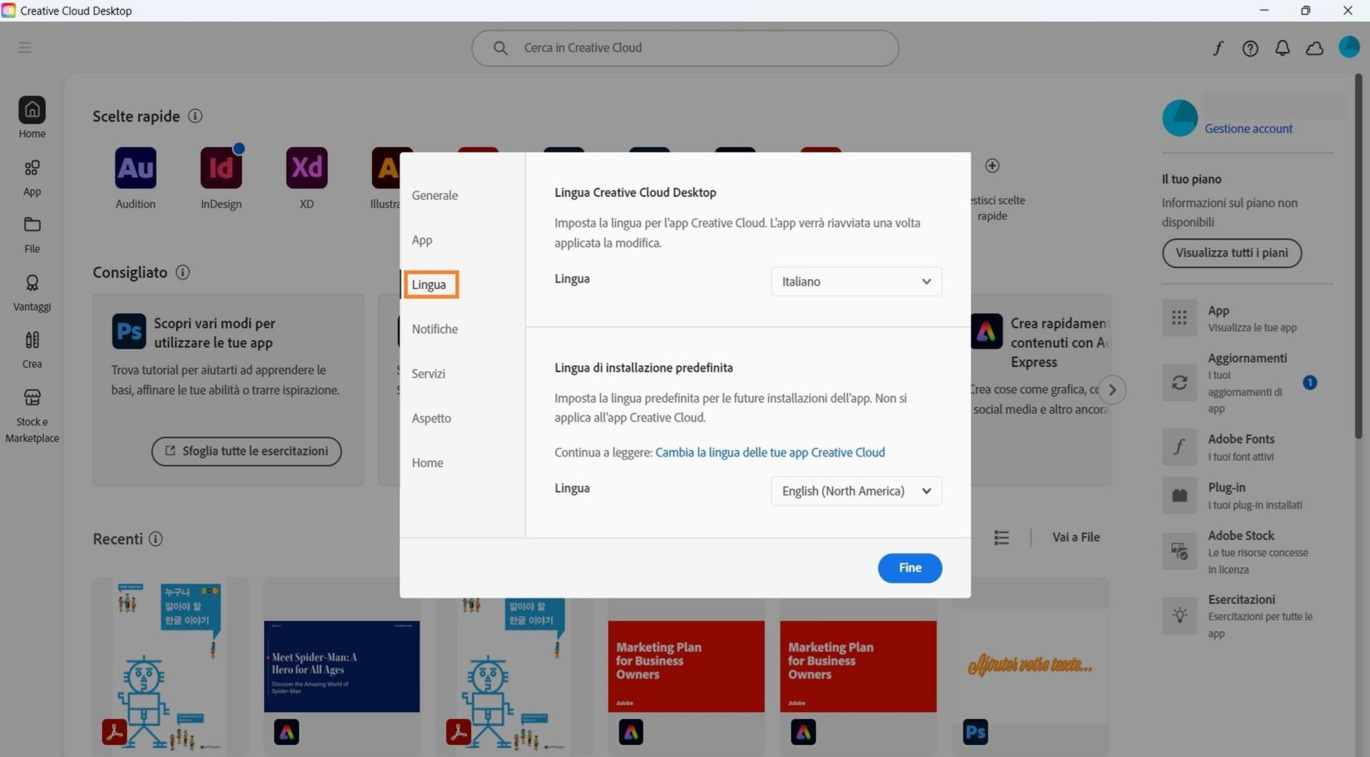Advance the Consigliato carousel with next arrow

point(1112,390)
